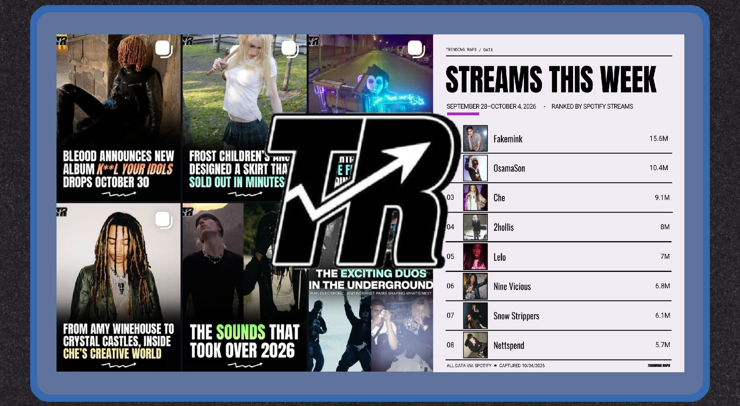The width and height of the screenshot is (740, 406).
Task: Click the 15.6M stream count
Action: [659, 138]
